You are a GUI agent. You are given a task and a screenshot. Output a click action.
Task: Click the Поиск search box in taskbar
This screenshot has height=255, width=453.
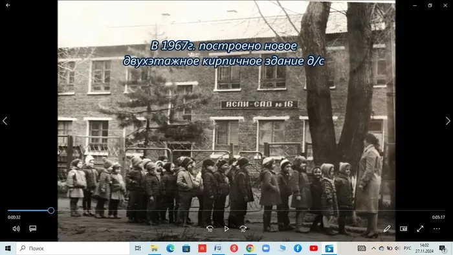72,249
